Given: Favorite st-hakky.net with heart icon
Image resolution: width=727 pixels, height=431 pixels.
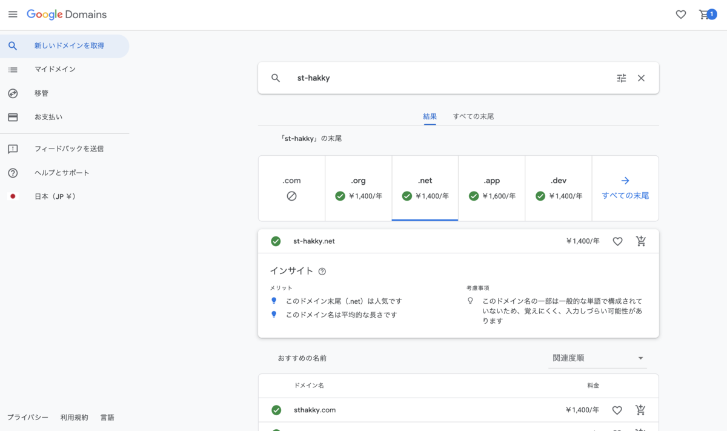Looking at the screenshot, I should [617, 241].
